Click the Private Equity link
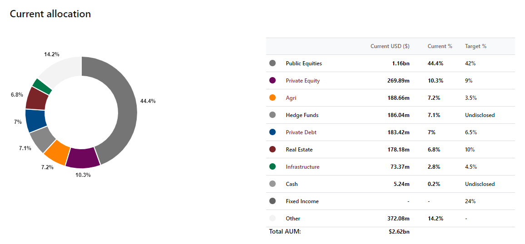 302,81
